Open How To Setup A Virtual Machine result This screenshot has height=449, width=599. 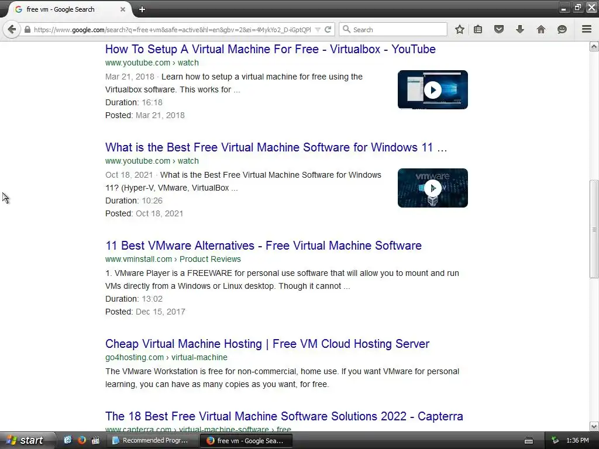point(270,49)
